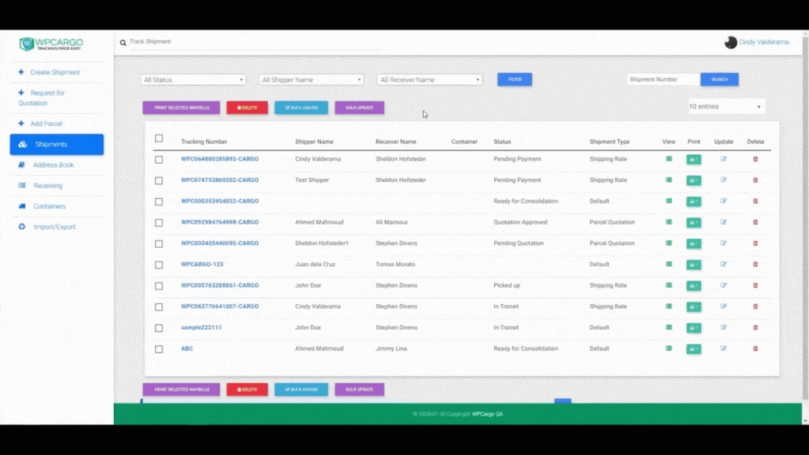Viewport: 809px width, 455px height.
Task: Click update icon for WPC005763288861-CARGO row
Action: [723, 286]
